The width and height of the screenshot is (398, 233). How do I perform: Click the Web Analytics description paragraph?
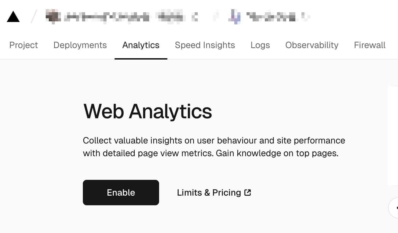tap(214, 147)
